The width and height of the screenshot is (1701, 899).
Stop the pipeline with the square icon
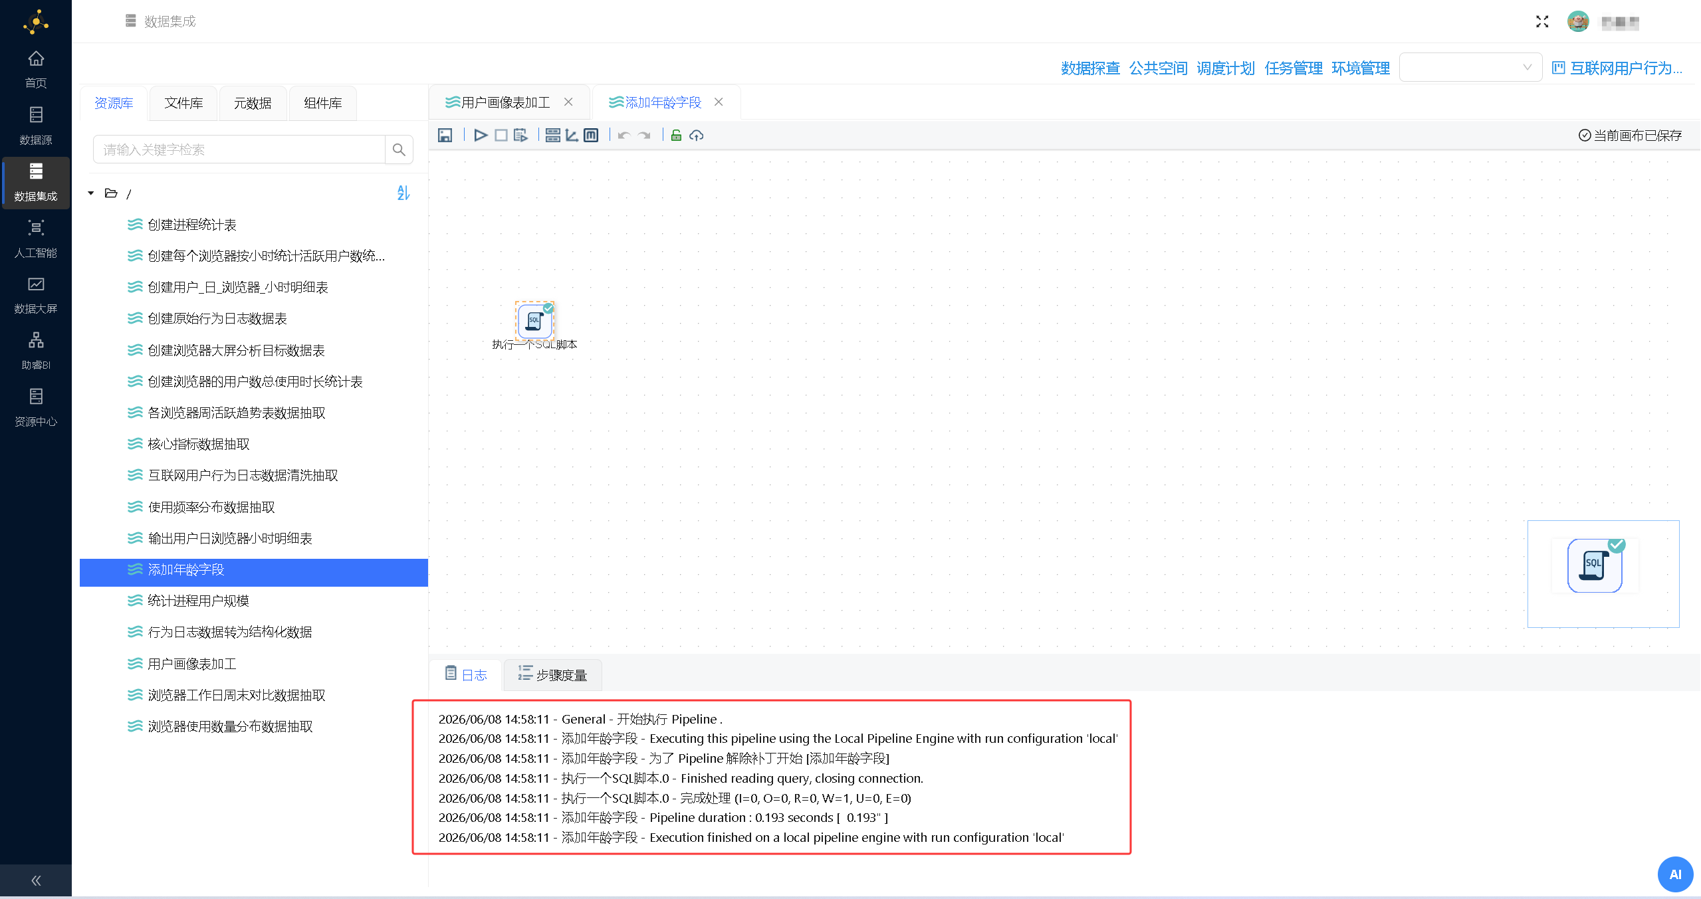[x=501, y=136]
